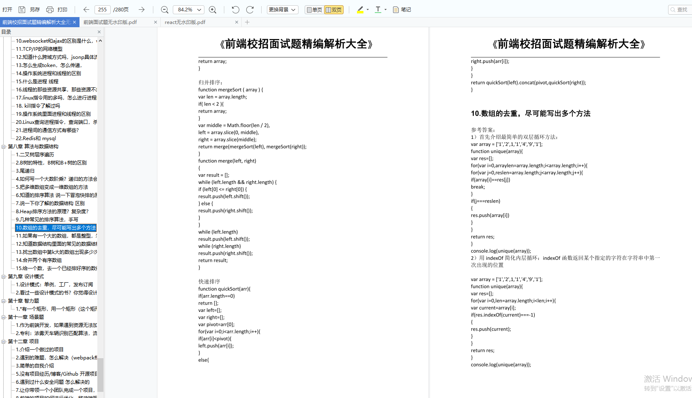This screenshot has height=398, width=692.
Task: Click the 打开 open file button
Action: click(7, 9)
